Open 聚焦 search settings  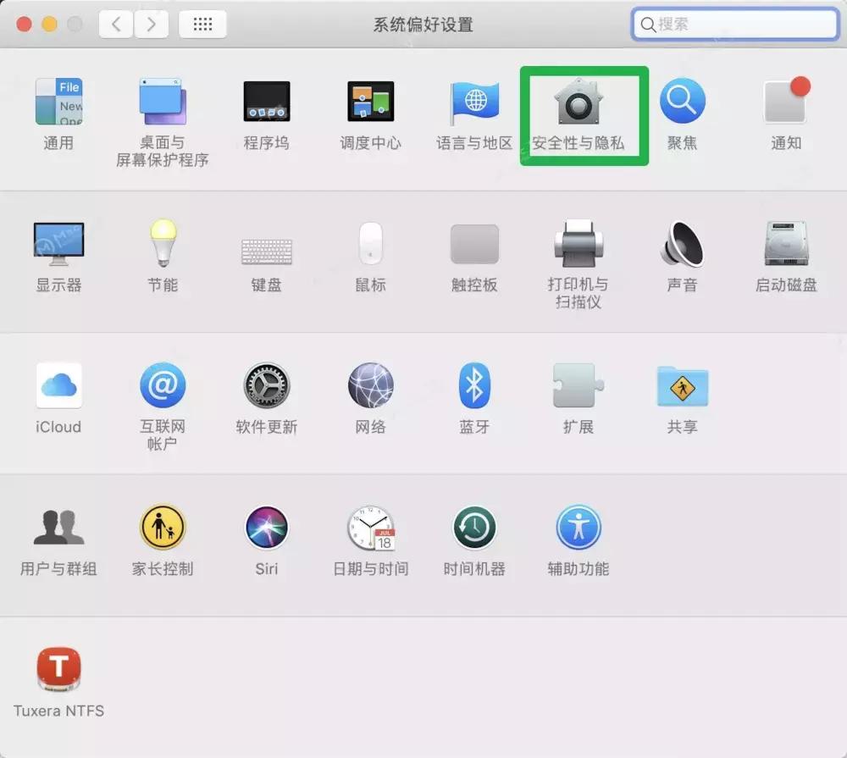(x=683, y=102)
